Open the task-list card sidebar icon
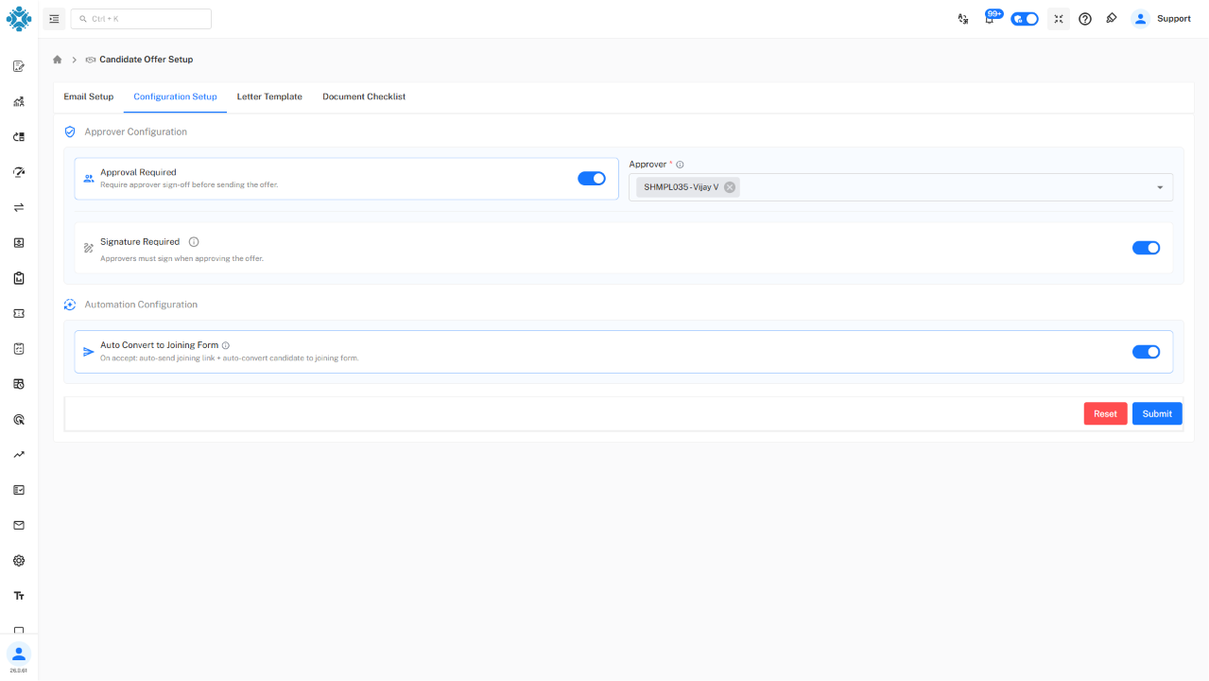Screen dimensions: 1209x681 19,490
